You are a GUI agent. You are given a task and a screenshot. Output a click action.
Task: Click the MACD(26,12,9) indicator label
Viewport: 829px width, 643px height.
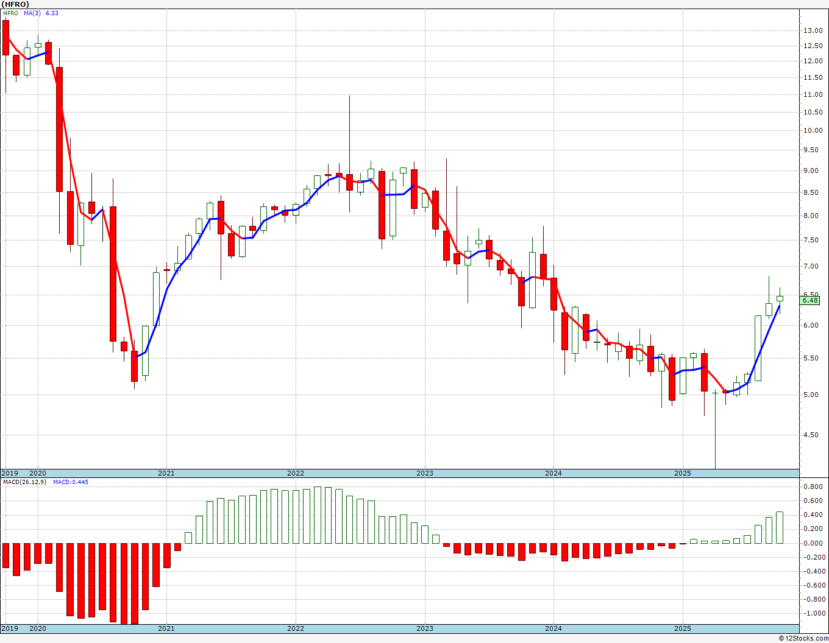click(x=24, y=482)
